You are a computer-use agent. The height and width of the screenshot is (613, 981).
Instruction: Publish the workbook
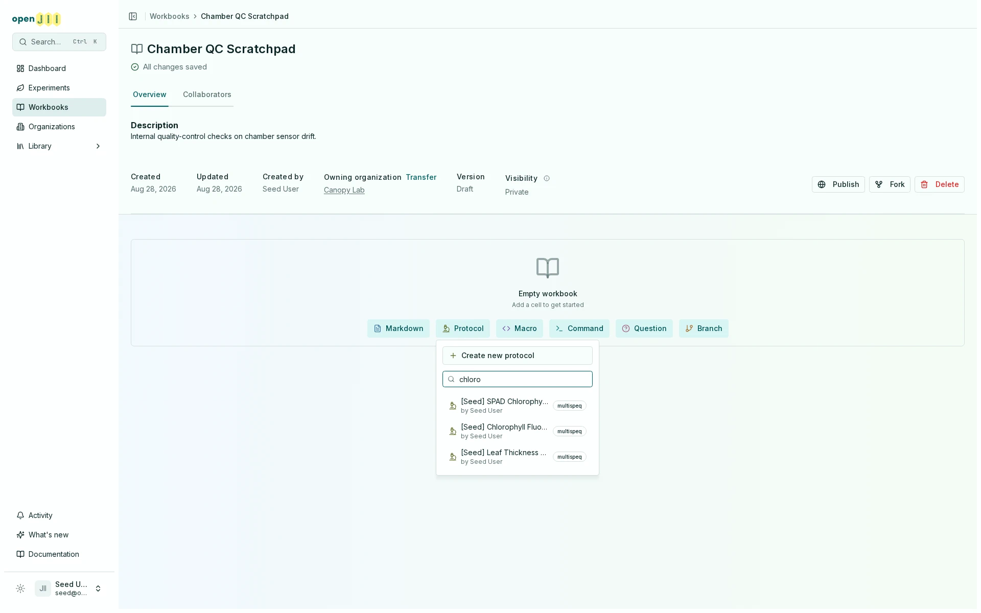[x=838, y=184]
